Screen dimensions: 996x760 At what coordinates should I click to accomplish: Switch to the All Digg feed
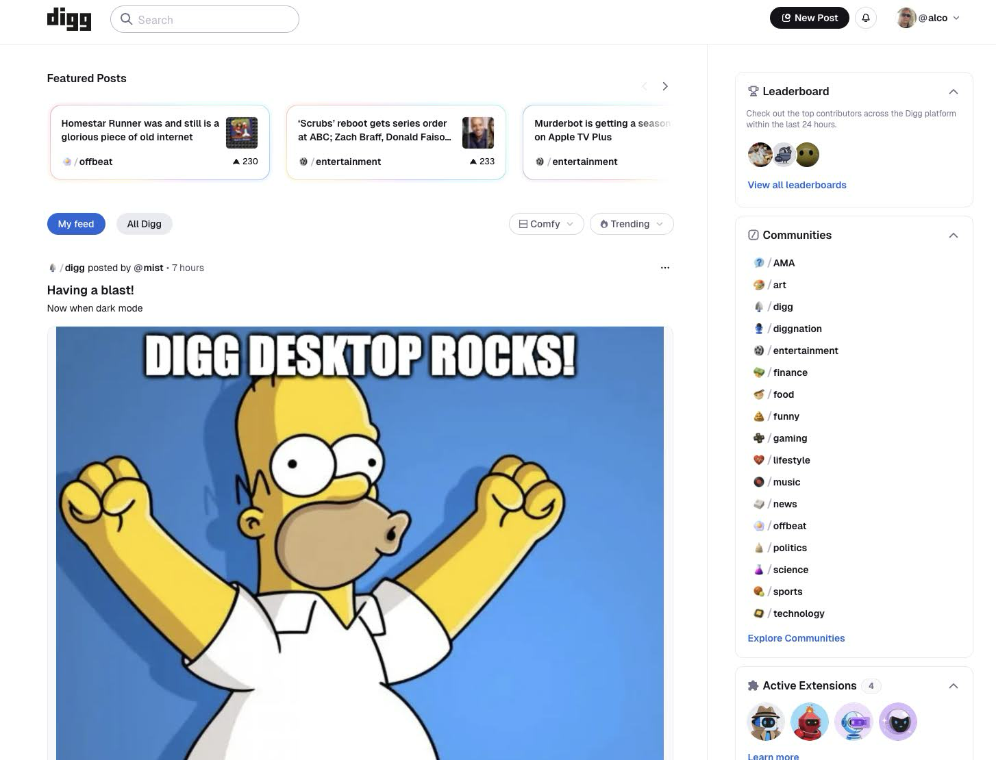pyautogui.click(x=144, y=224)
